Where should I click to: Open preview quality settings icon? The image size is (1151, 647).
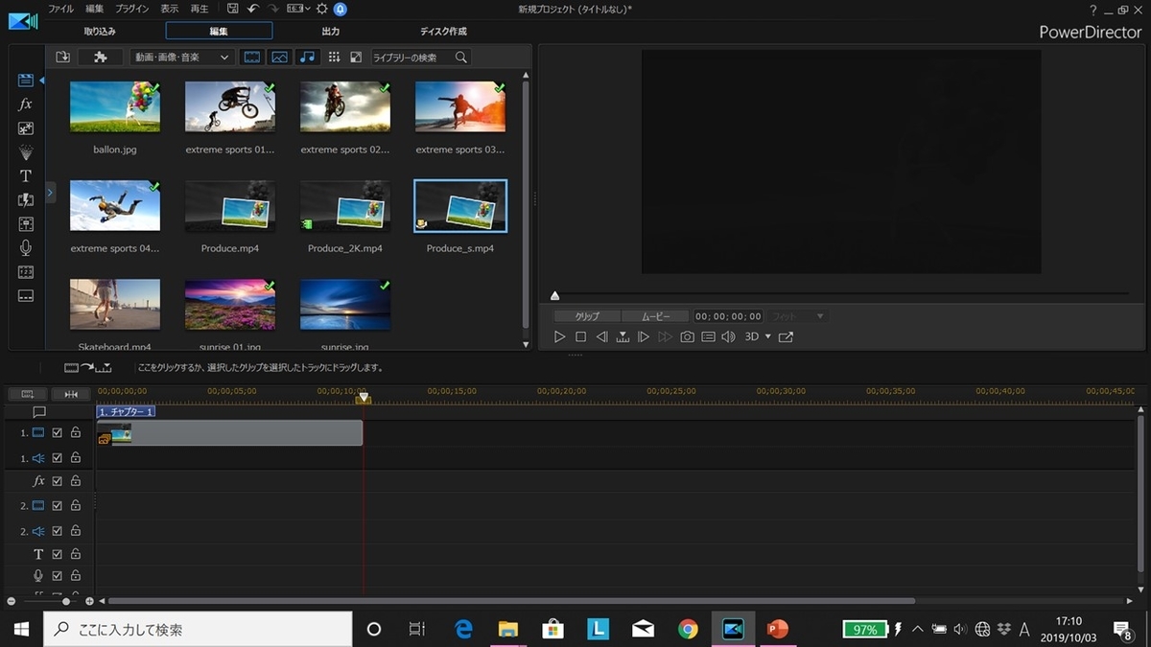[708, 336]
